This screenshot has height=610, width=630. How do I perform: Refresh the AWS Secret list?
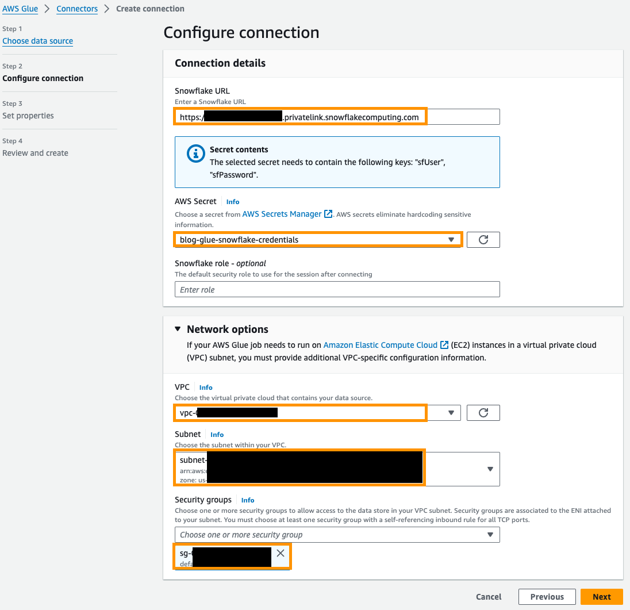pyautogui.click(x=483, y=239)
